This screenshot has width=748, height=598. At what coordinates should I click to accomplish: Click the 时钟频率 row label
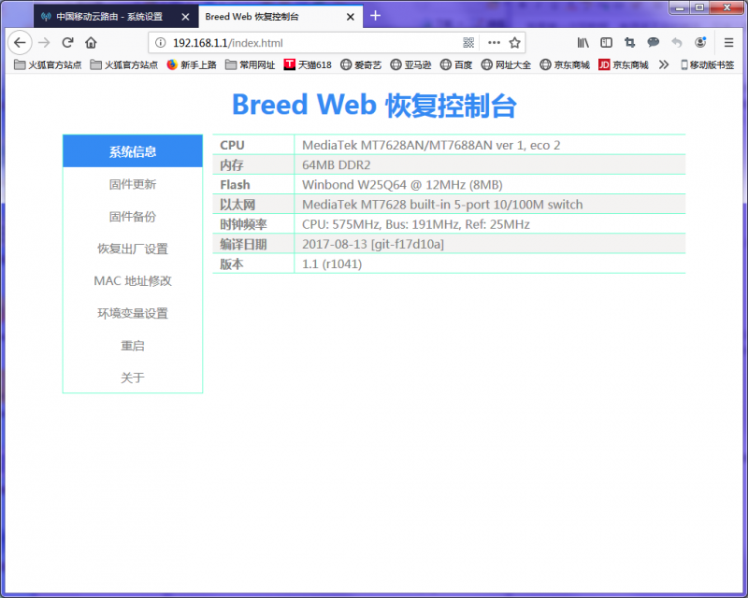(243, 224)
